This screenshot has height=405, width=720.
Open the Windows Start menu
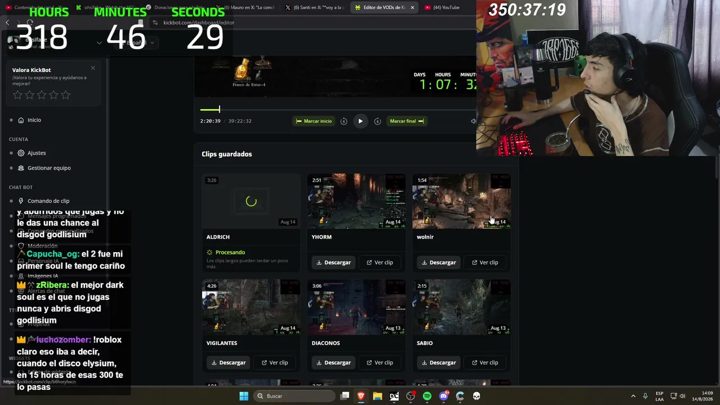point(244,396)
